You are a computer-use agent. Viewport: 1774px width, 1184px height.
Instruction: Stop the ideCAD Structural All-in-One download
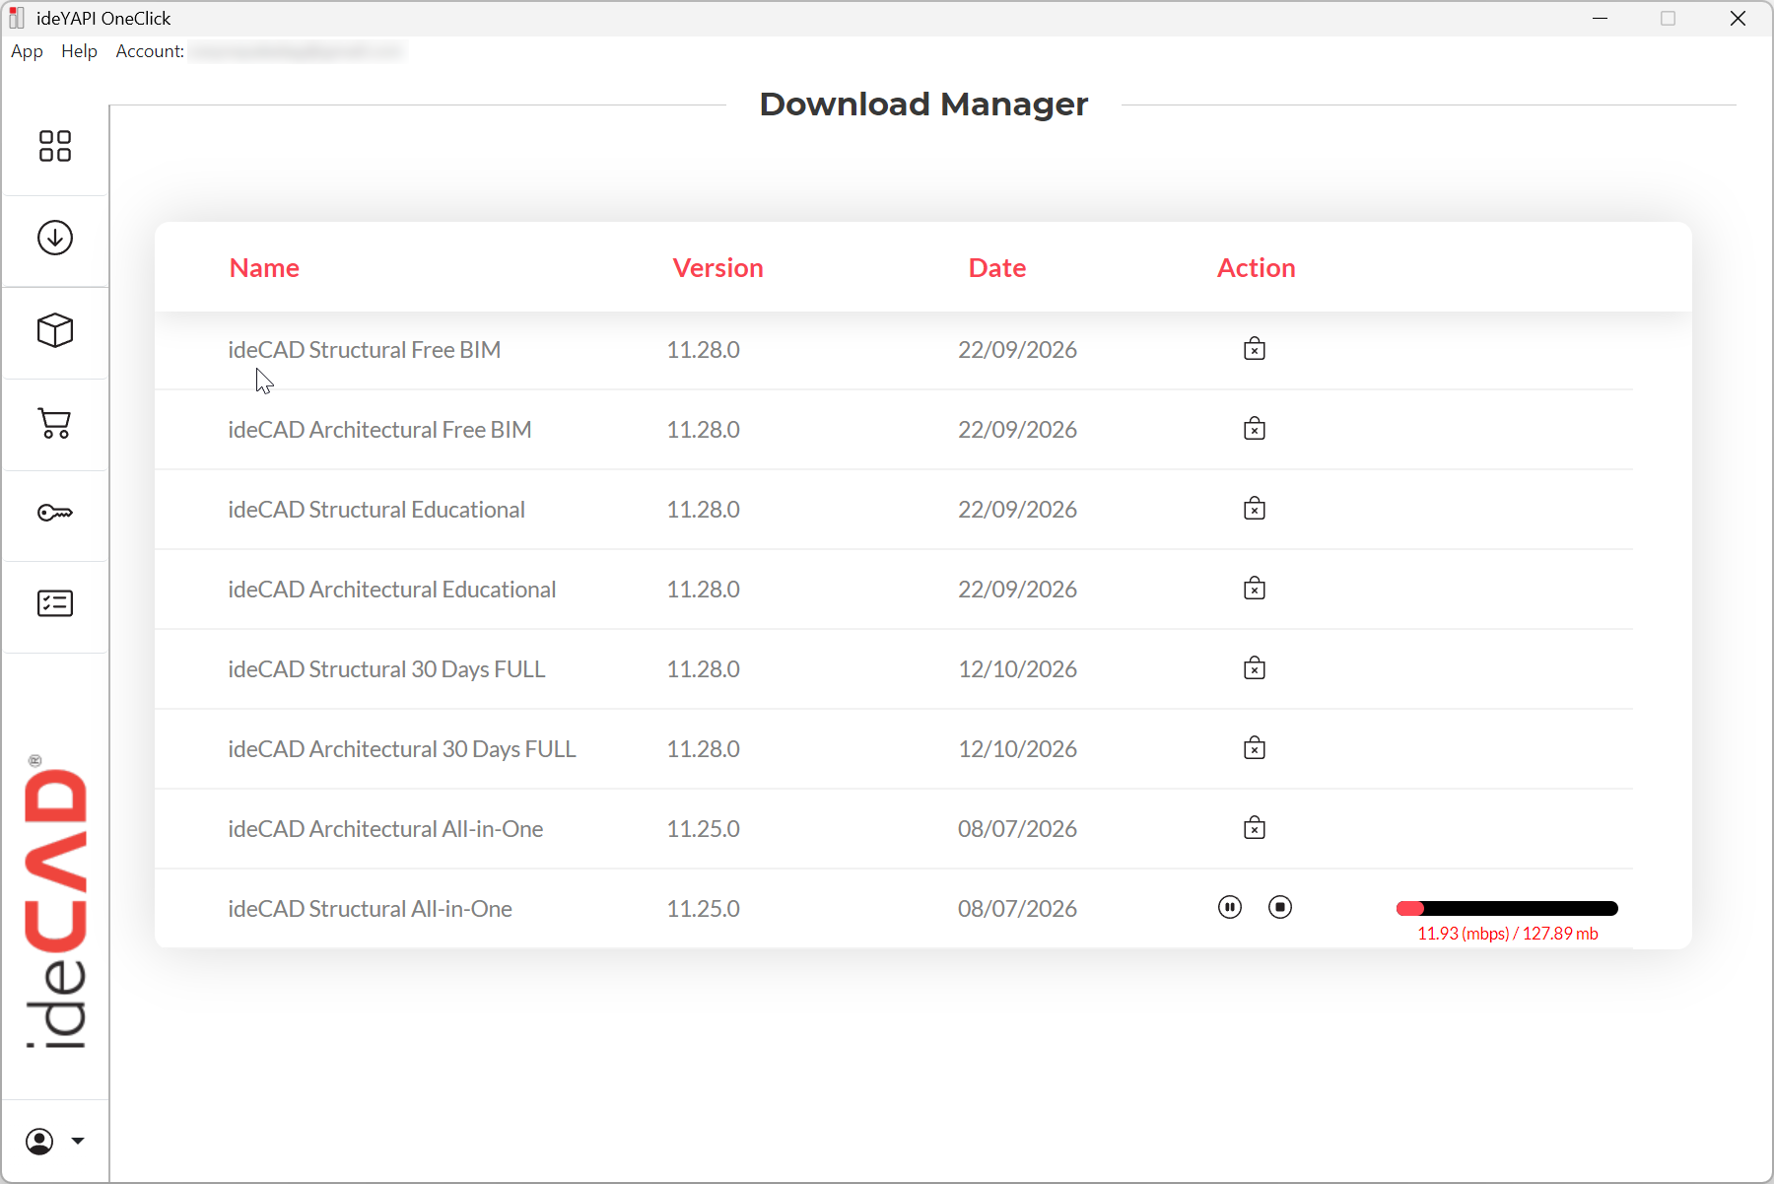tap(1280, 907)
